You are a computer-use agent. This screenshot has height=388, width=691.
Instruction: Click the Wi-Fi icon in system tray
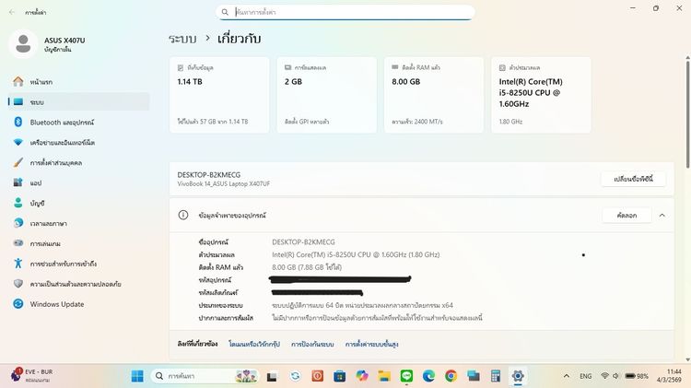point(604,376)
